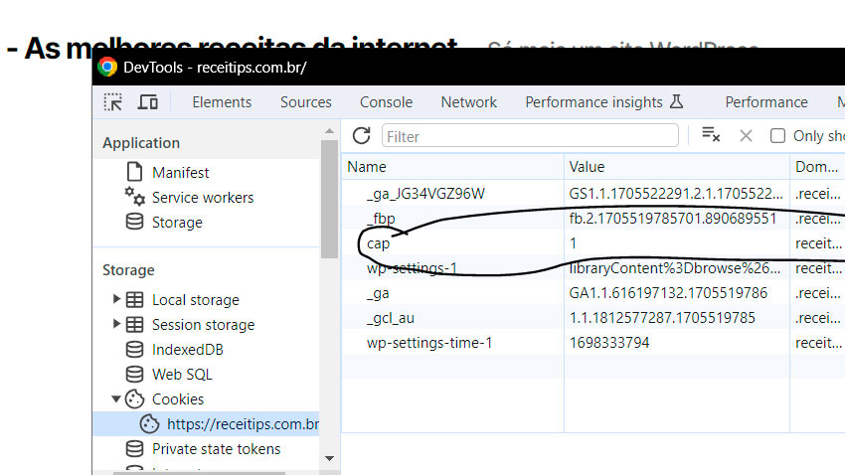Click the value 1698333794

[x=609, y=343]
